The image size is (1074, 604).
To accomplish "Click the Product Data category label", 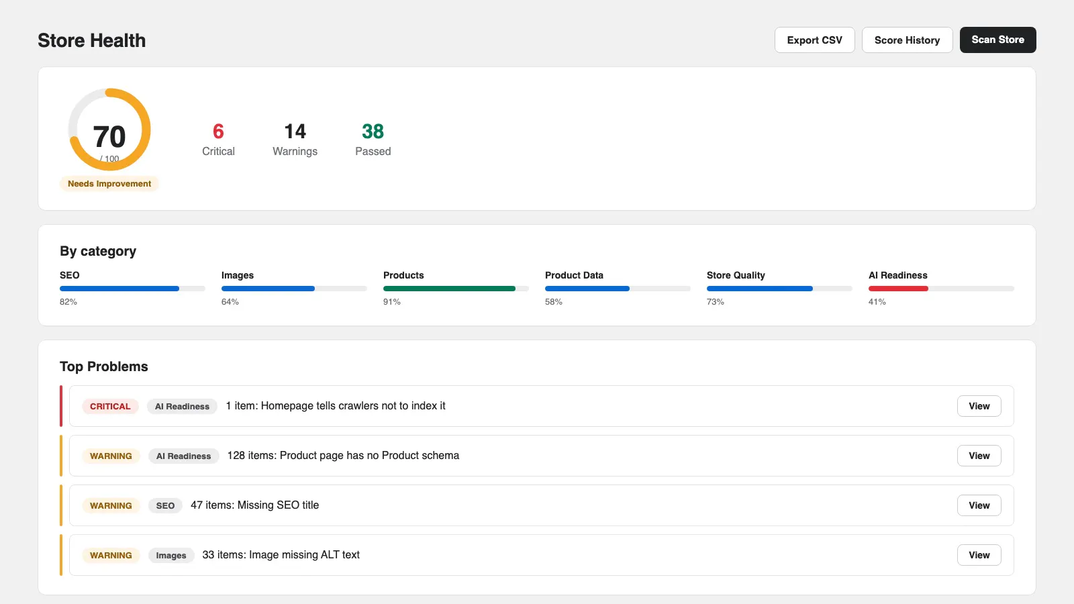I will coord(574,275).
